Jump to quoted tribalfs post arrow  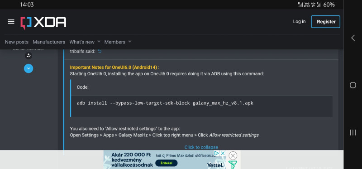(x=100, y=51)
